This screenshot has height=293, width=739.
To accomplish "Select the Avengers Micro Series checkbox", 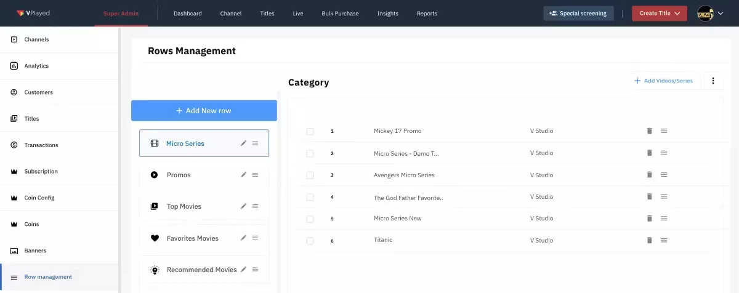I will point(310,175).
